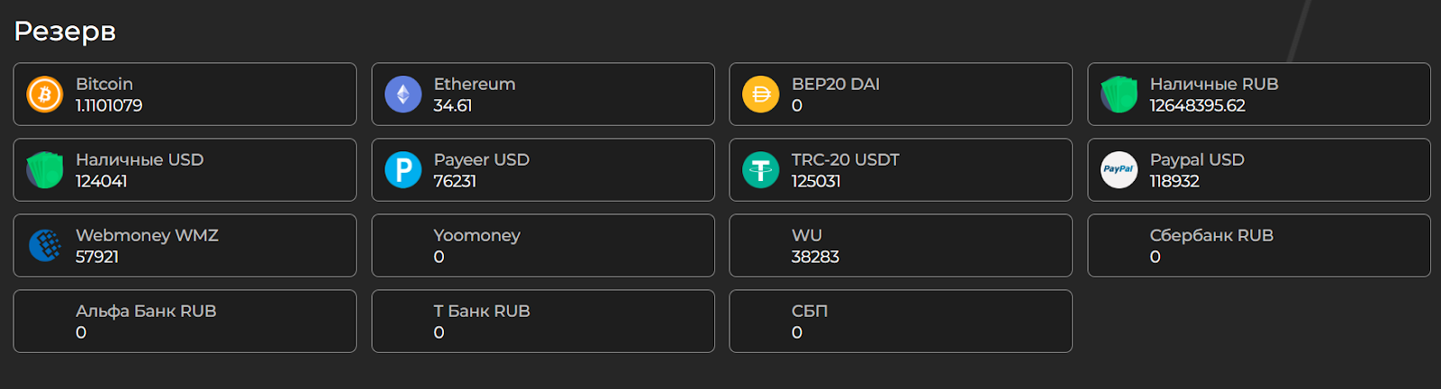This screenshot has height=389, width=1441.
Task: Click the green cash icon for Наличные USD
Action: point(44,170)
